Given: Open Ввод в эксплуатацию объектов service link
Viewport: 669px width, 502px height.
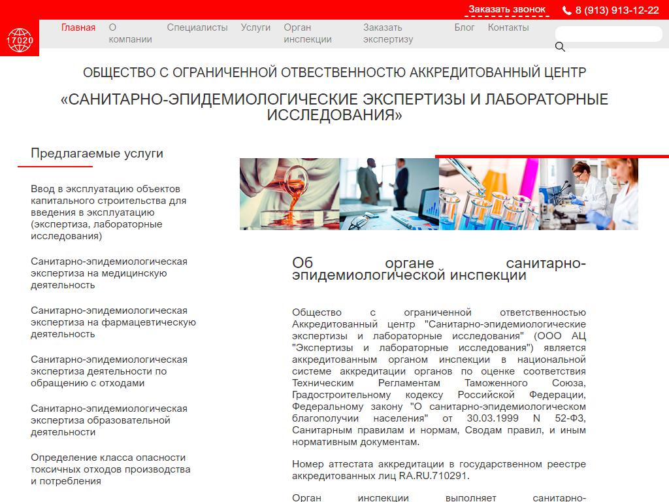Looking at the screenshot, I should [108, 212].
